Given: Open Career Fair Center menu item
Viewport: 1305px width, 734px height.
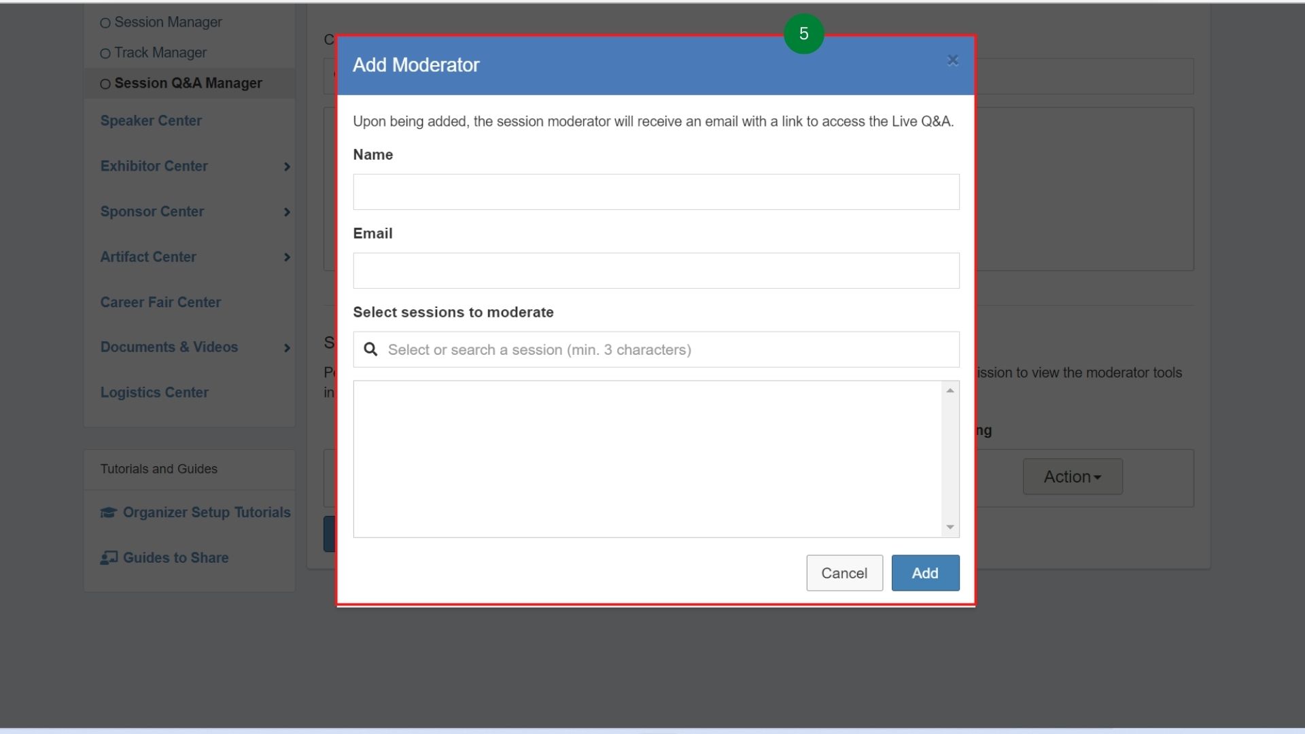Looking at the screenshot, I should [x=160, y=302].
